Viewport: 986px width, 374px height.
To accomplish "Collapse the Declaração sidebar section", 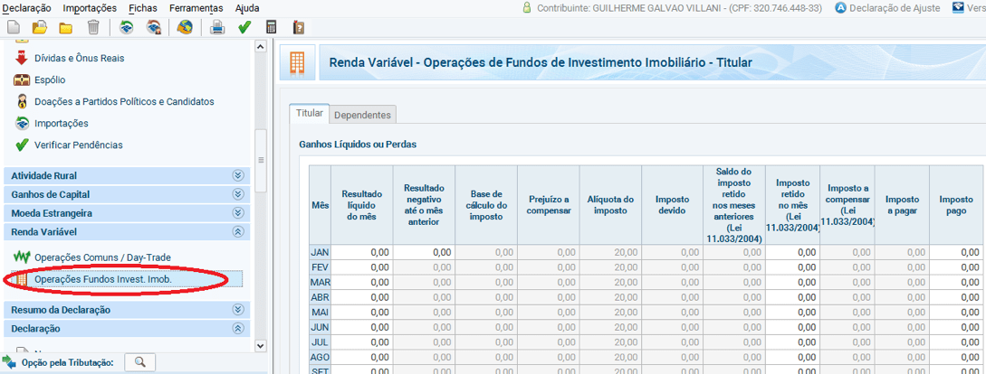I will [x=127, y=328].
